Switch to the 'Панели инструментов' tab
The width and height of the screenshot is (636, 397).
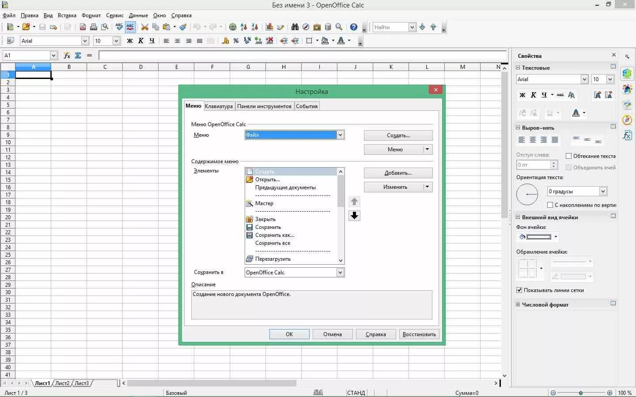[x=264, y=106]
